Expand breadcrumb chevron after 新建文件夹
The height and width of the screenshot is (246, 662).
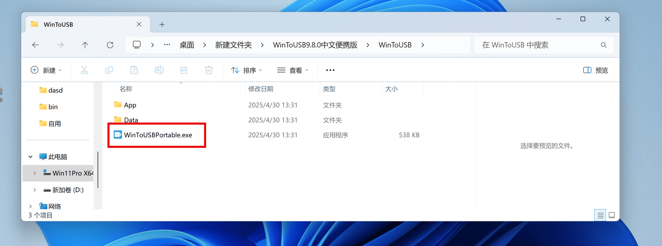(x=262, y=45)
